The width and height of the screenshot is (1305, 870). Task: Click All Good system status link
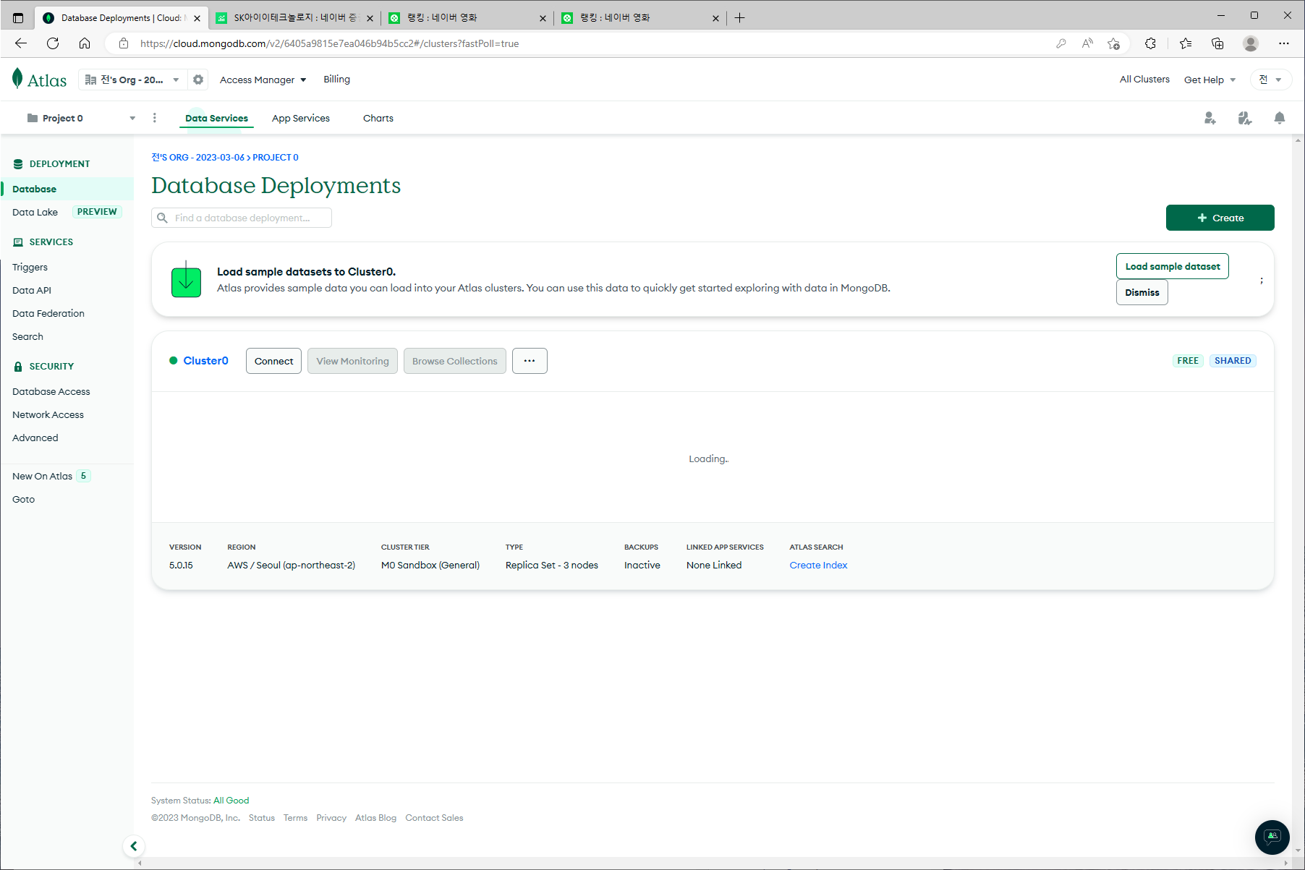tap(231, 800)
